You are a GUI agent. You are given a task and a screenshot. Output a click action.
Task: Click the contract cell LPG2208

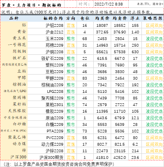click(55, 92)
